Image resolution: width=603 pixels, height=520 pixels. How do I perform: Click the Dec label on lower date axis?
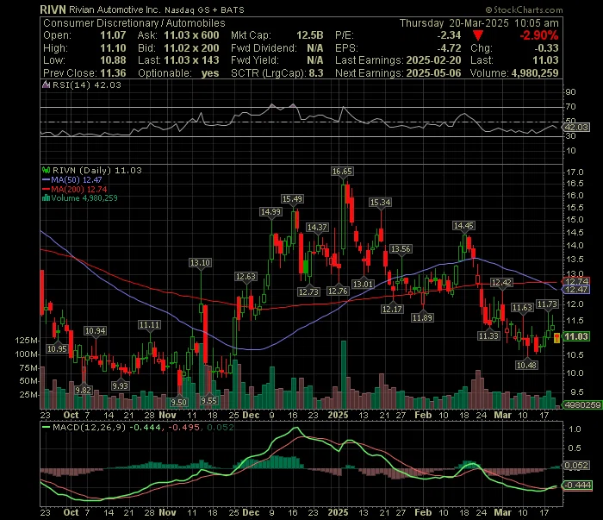pyautogui.click(x=251, y=513)
